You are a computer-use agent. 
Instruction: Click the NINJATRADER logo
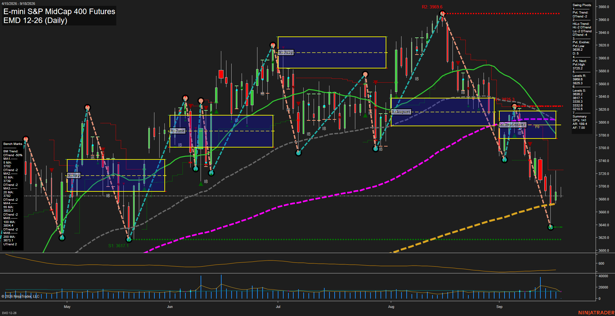(596, 313)
